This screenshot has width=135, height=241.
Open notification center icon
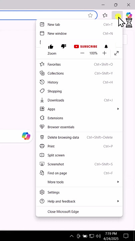[x=126, y=236]
